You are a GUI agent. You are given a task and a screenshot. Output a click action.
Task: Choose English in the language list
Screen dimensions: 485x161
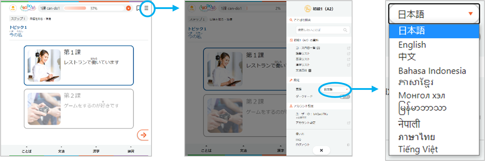(x=412, y=45)
